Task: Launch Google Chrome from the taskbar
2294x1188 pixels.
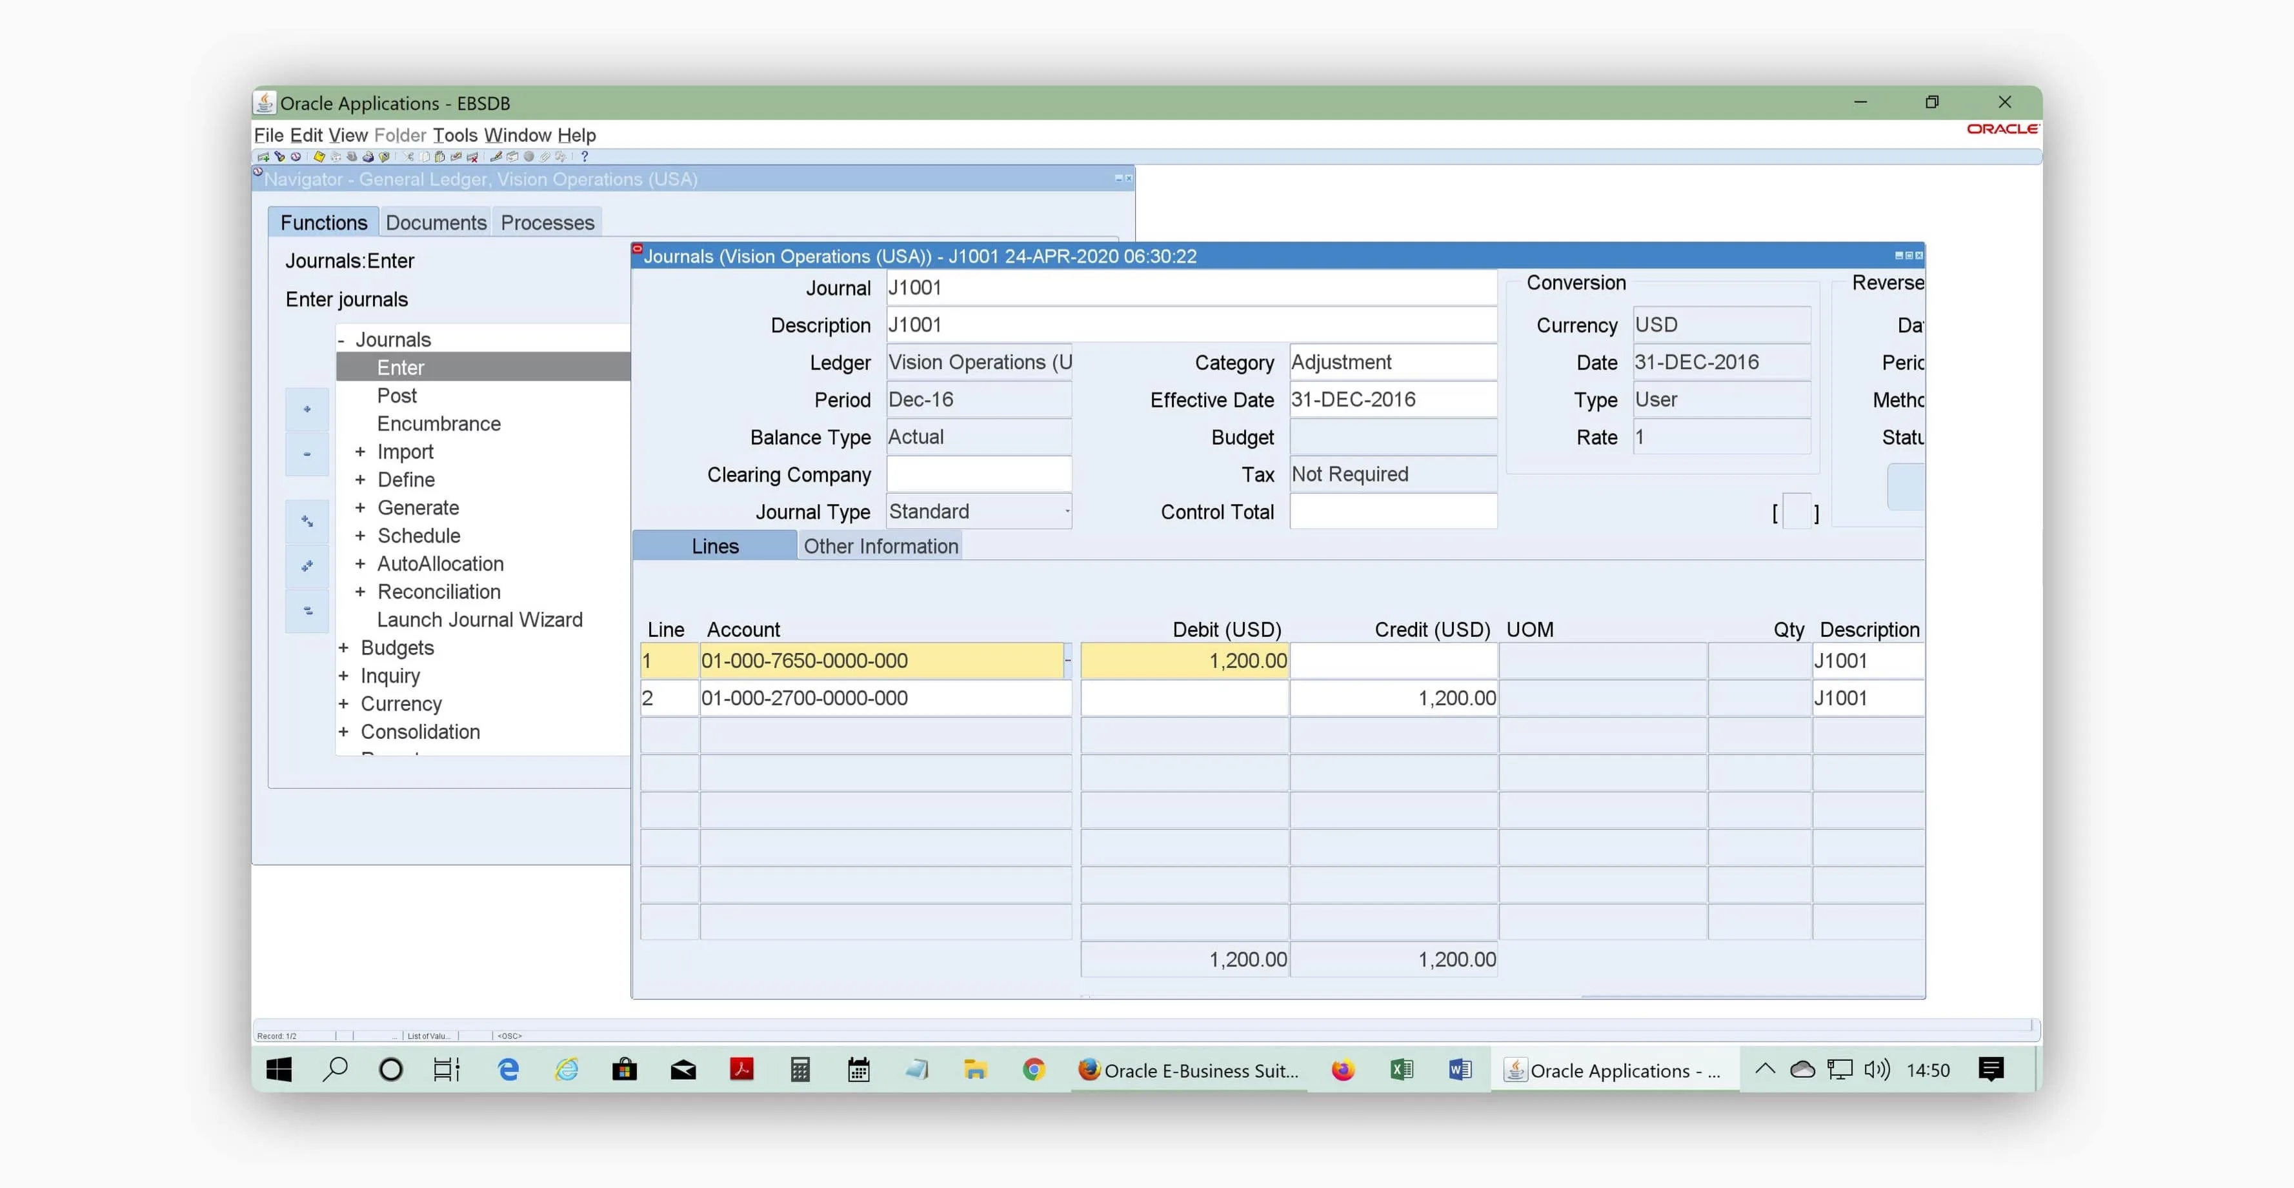Action: coord(1033,1069)
